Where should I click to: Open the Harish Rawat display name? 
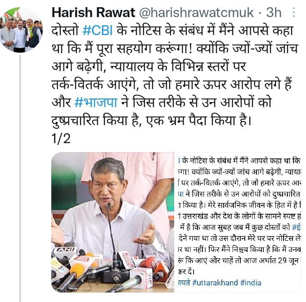(x=93, y=13)
